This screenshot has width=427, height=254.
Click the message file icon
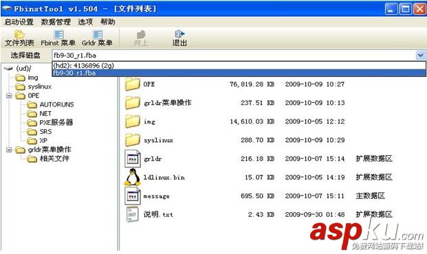[132, 196]
